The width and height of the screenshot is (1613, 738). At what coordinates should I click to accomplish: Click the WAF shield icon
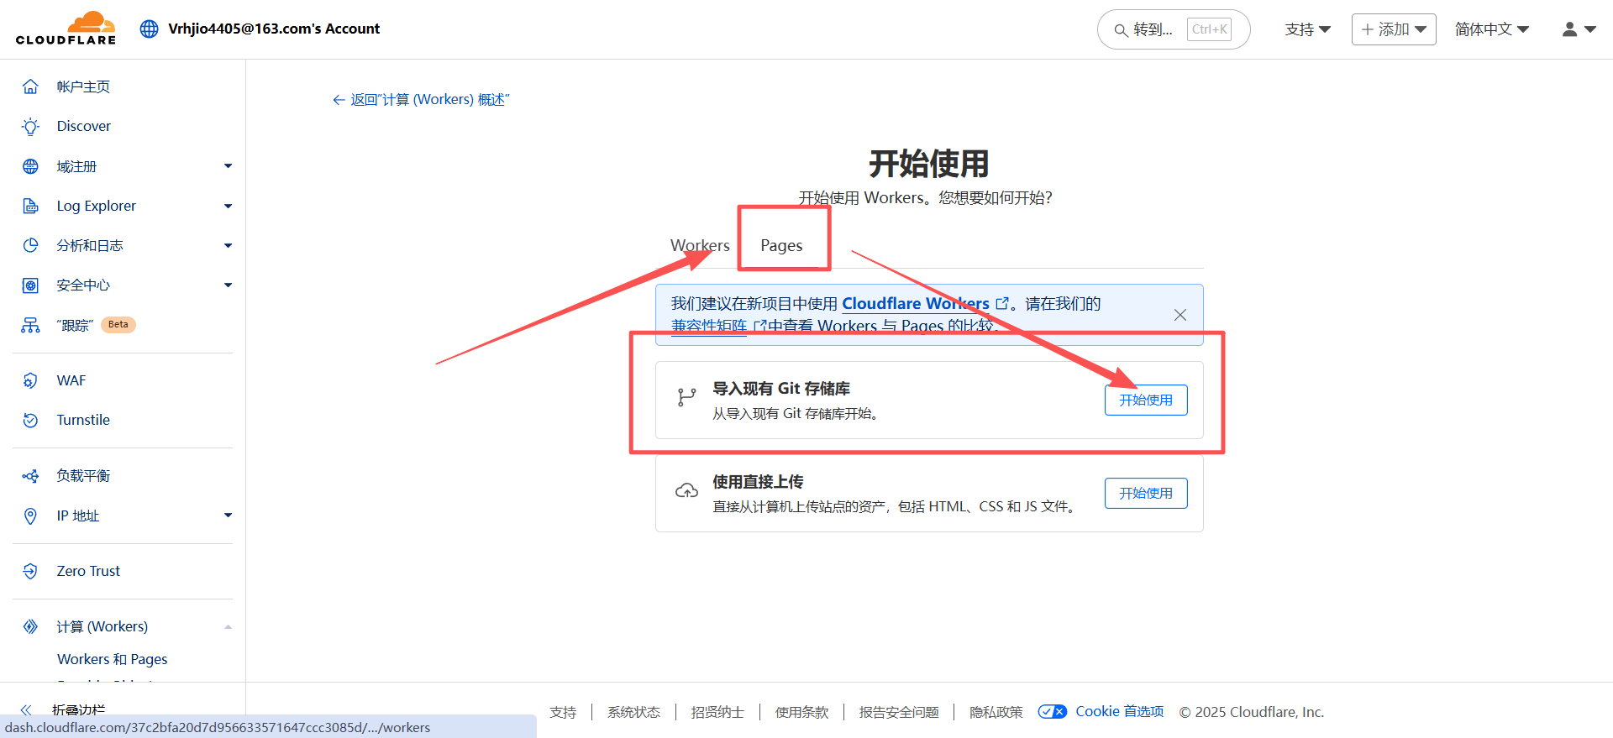tap(30, 380)
